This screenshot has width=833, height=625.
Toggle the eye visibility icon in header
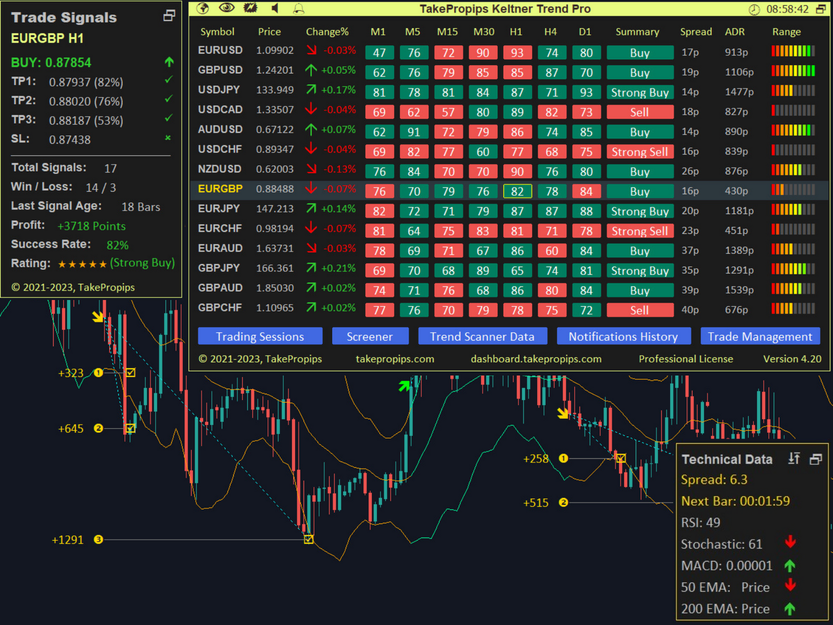click(227, 8)
